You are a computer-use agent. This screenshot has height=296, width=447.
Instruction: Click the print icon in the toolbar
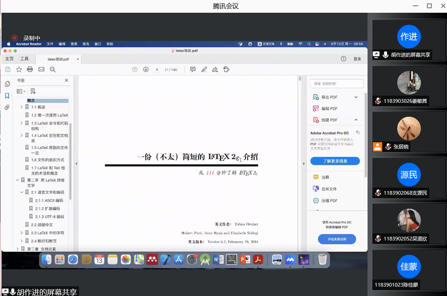30,69
